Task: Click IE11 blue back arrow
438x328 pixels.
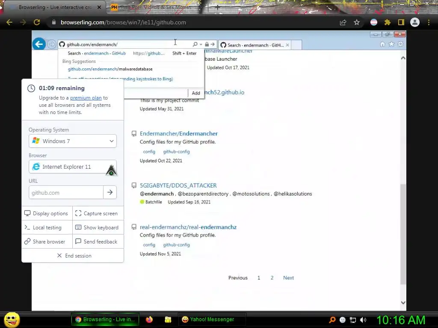Action: point(39,44)
